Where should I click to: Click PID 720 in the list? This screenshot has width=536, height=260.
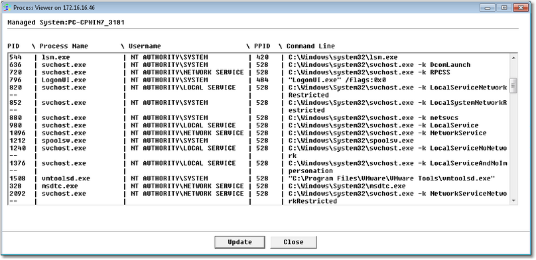[15, 72]
